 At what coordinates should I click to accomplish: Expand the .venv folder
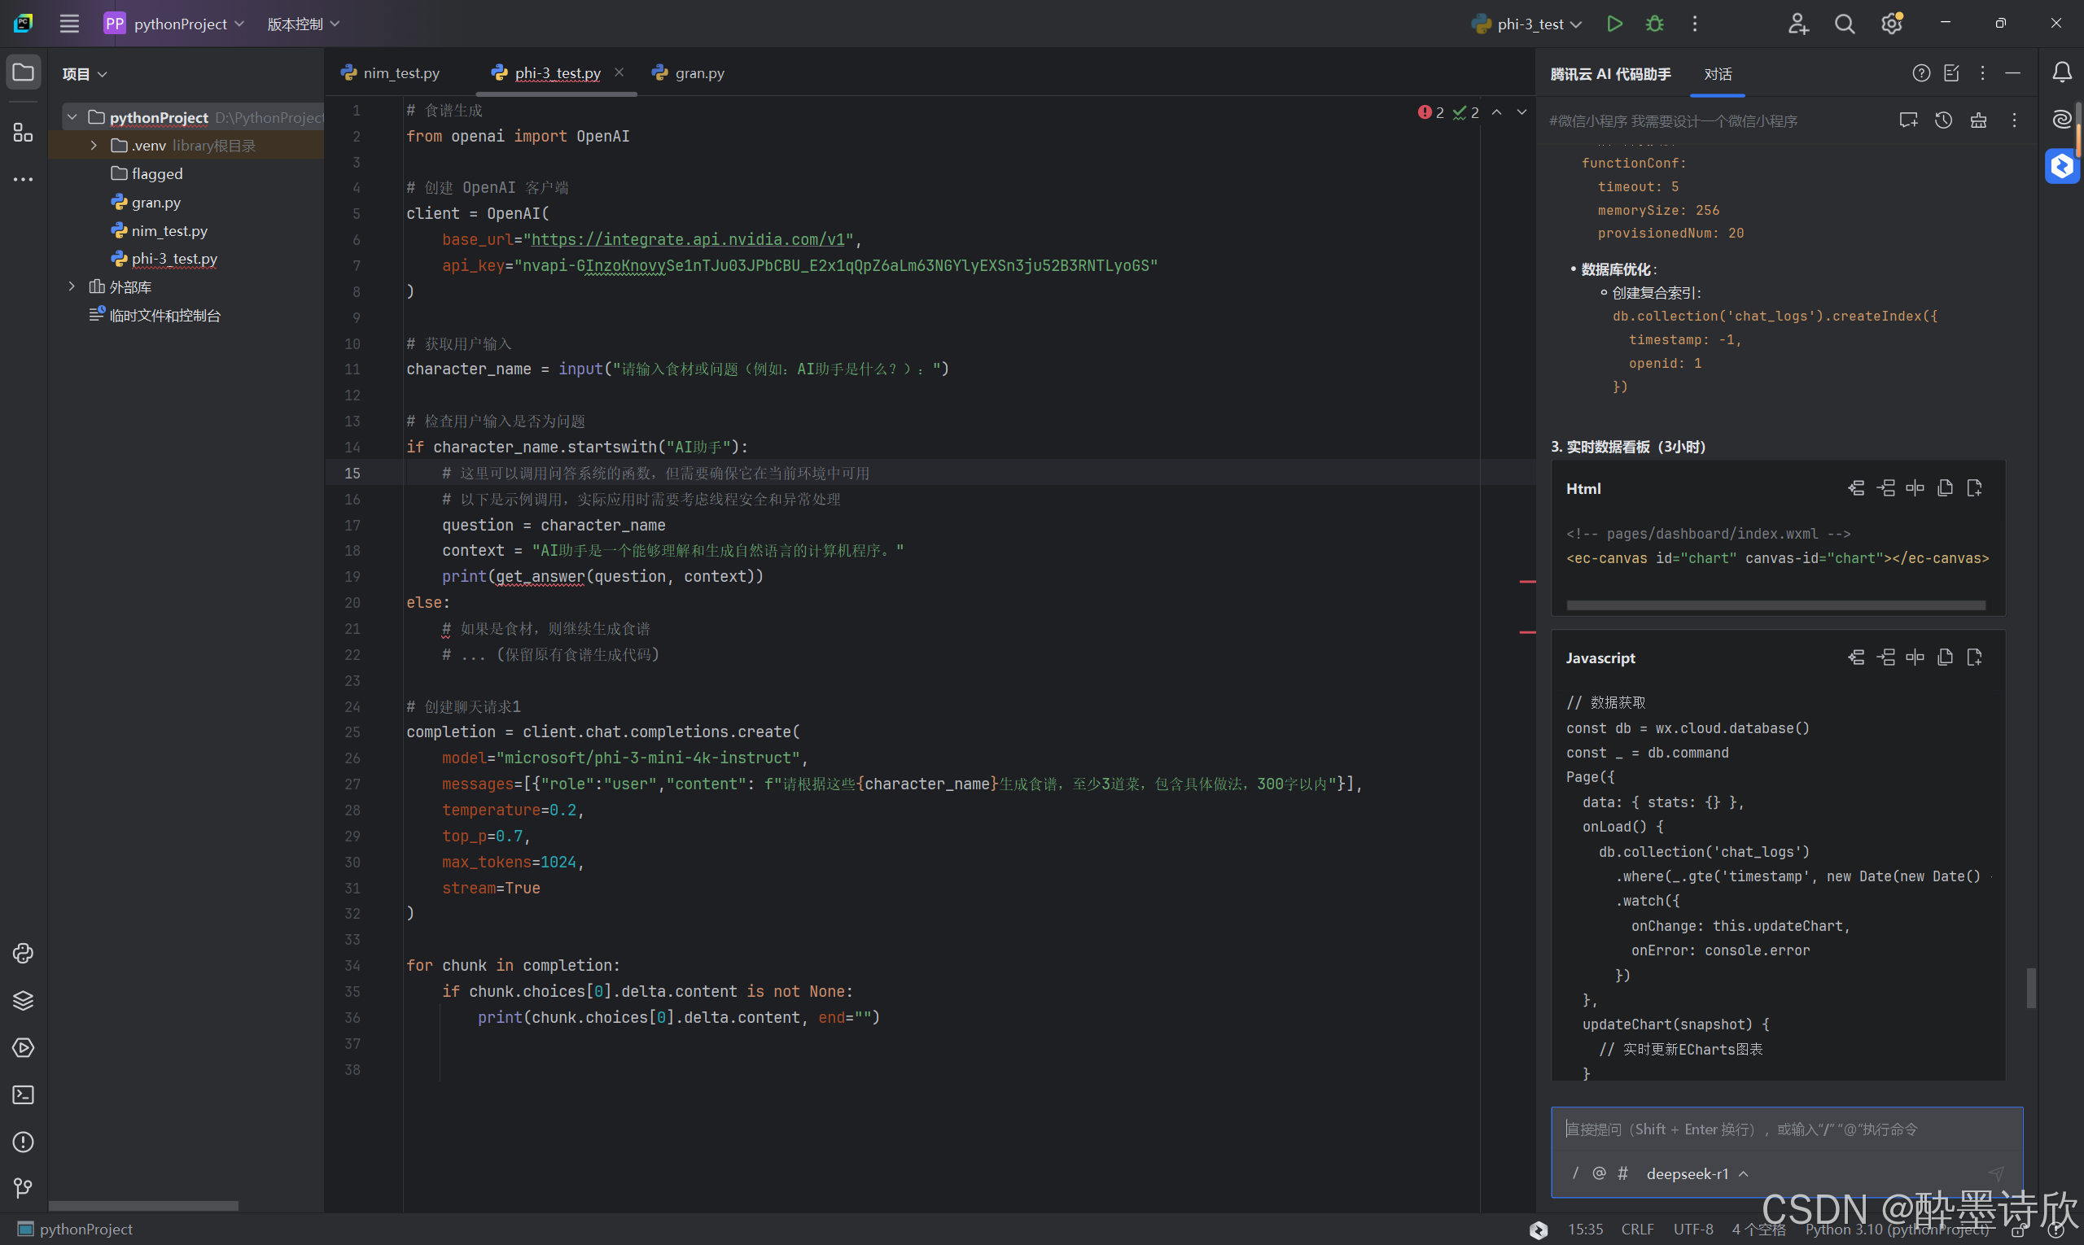click(93, 145)
